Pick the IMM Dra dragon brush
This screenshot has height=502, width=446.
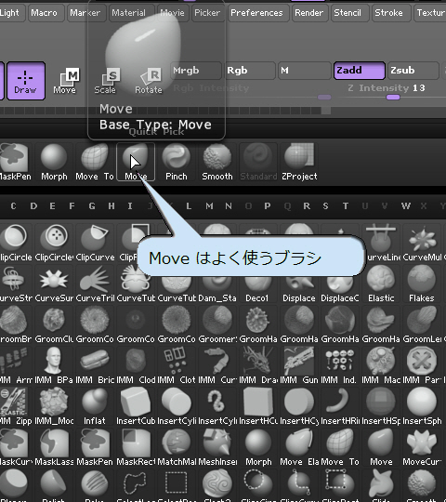pyautogui.click(x=258, y=366)
